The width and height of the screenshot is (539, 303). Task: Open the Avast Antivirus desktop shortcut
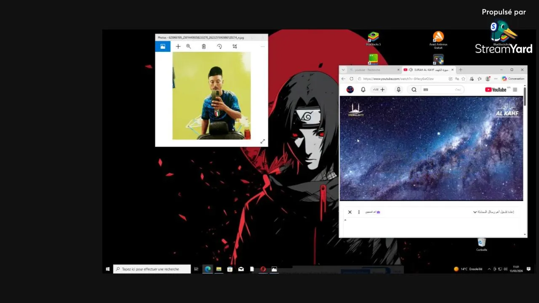(x=438, y=40)
